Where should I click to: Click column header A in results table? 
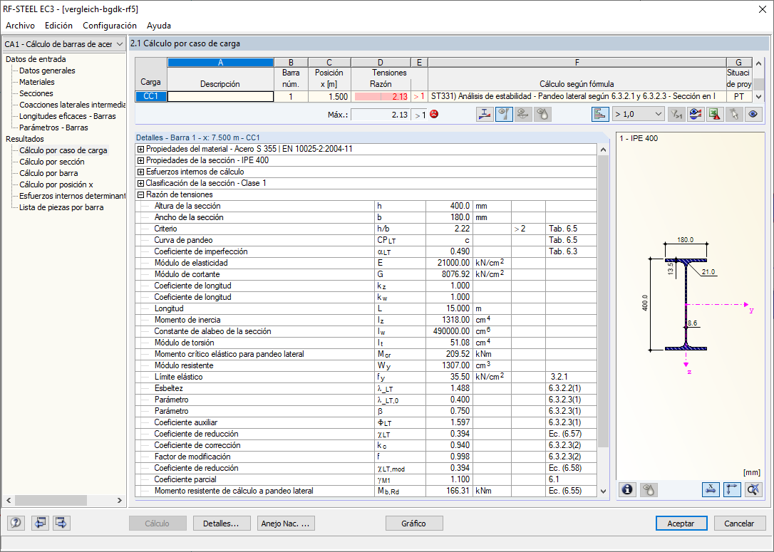pyautogui.click(x=221, y=63)
